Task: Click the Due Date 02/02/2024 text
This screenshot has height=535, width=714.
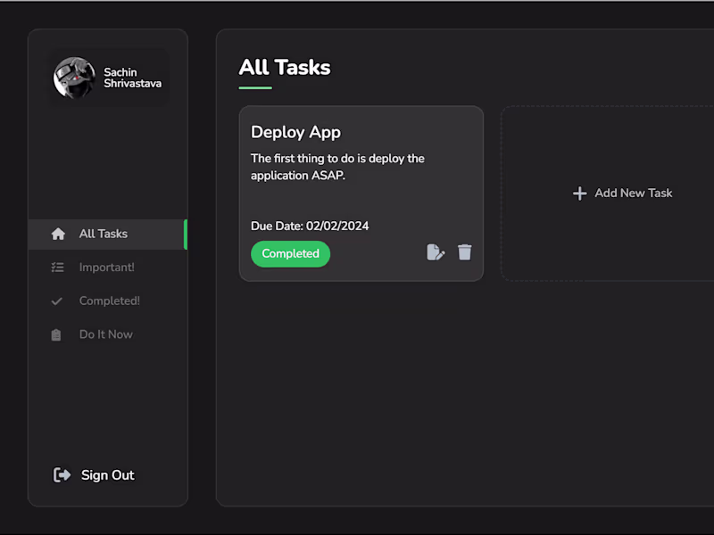Action: point(310,226)
